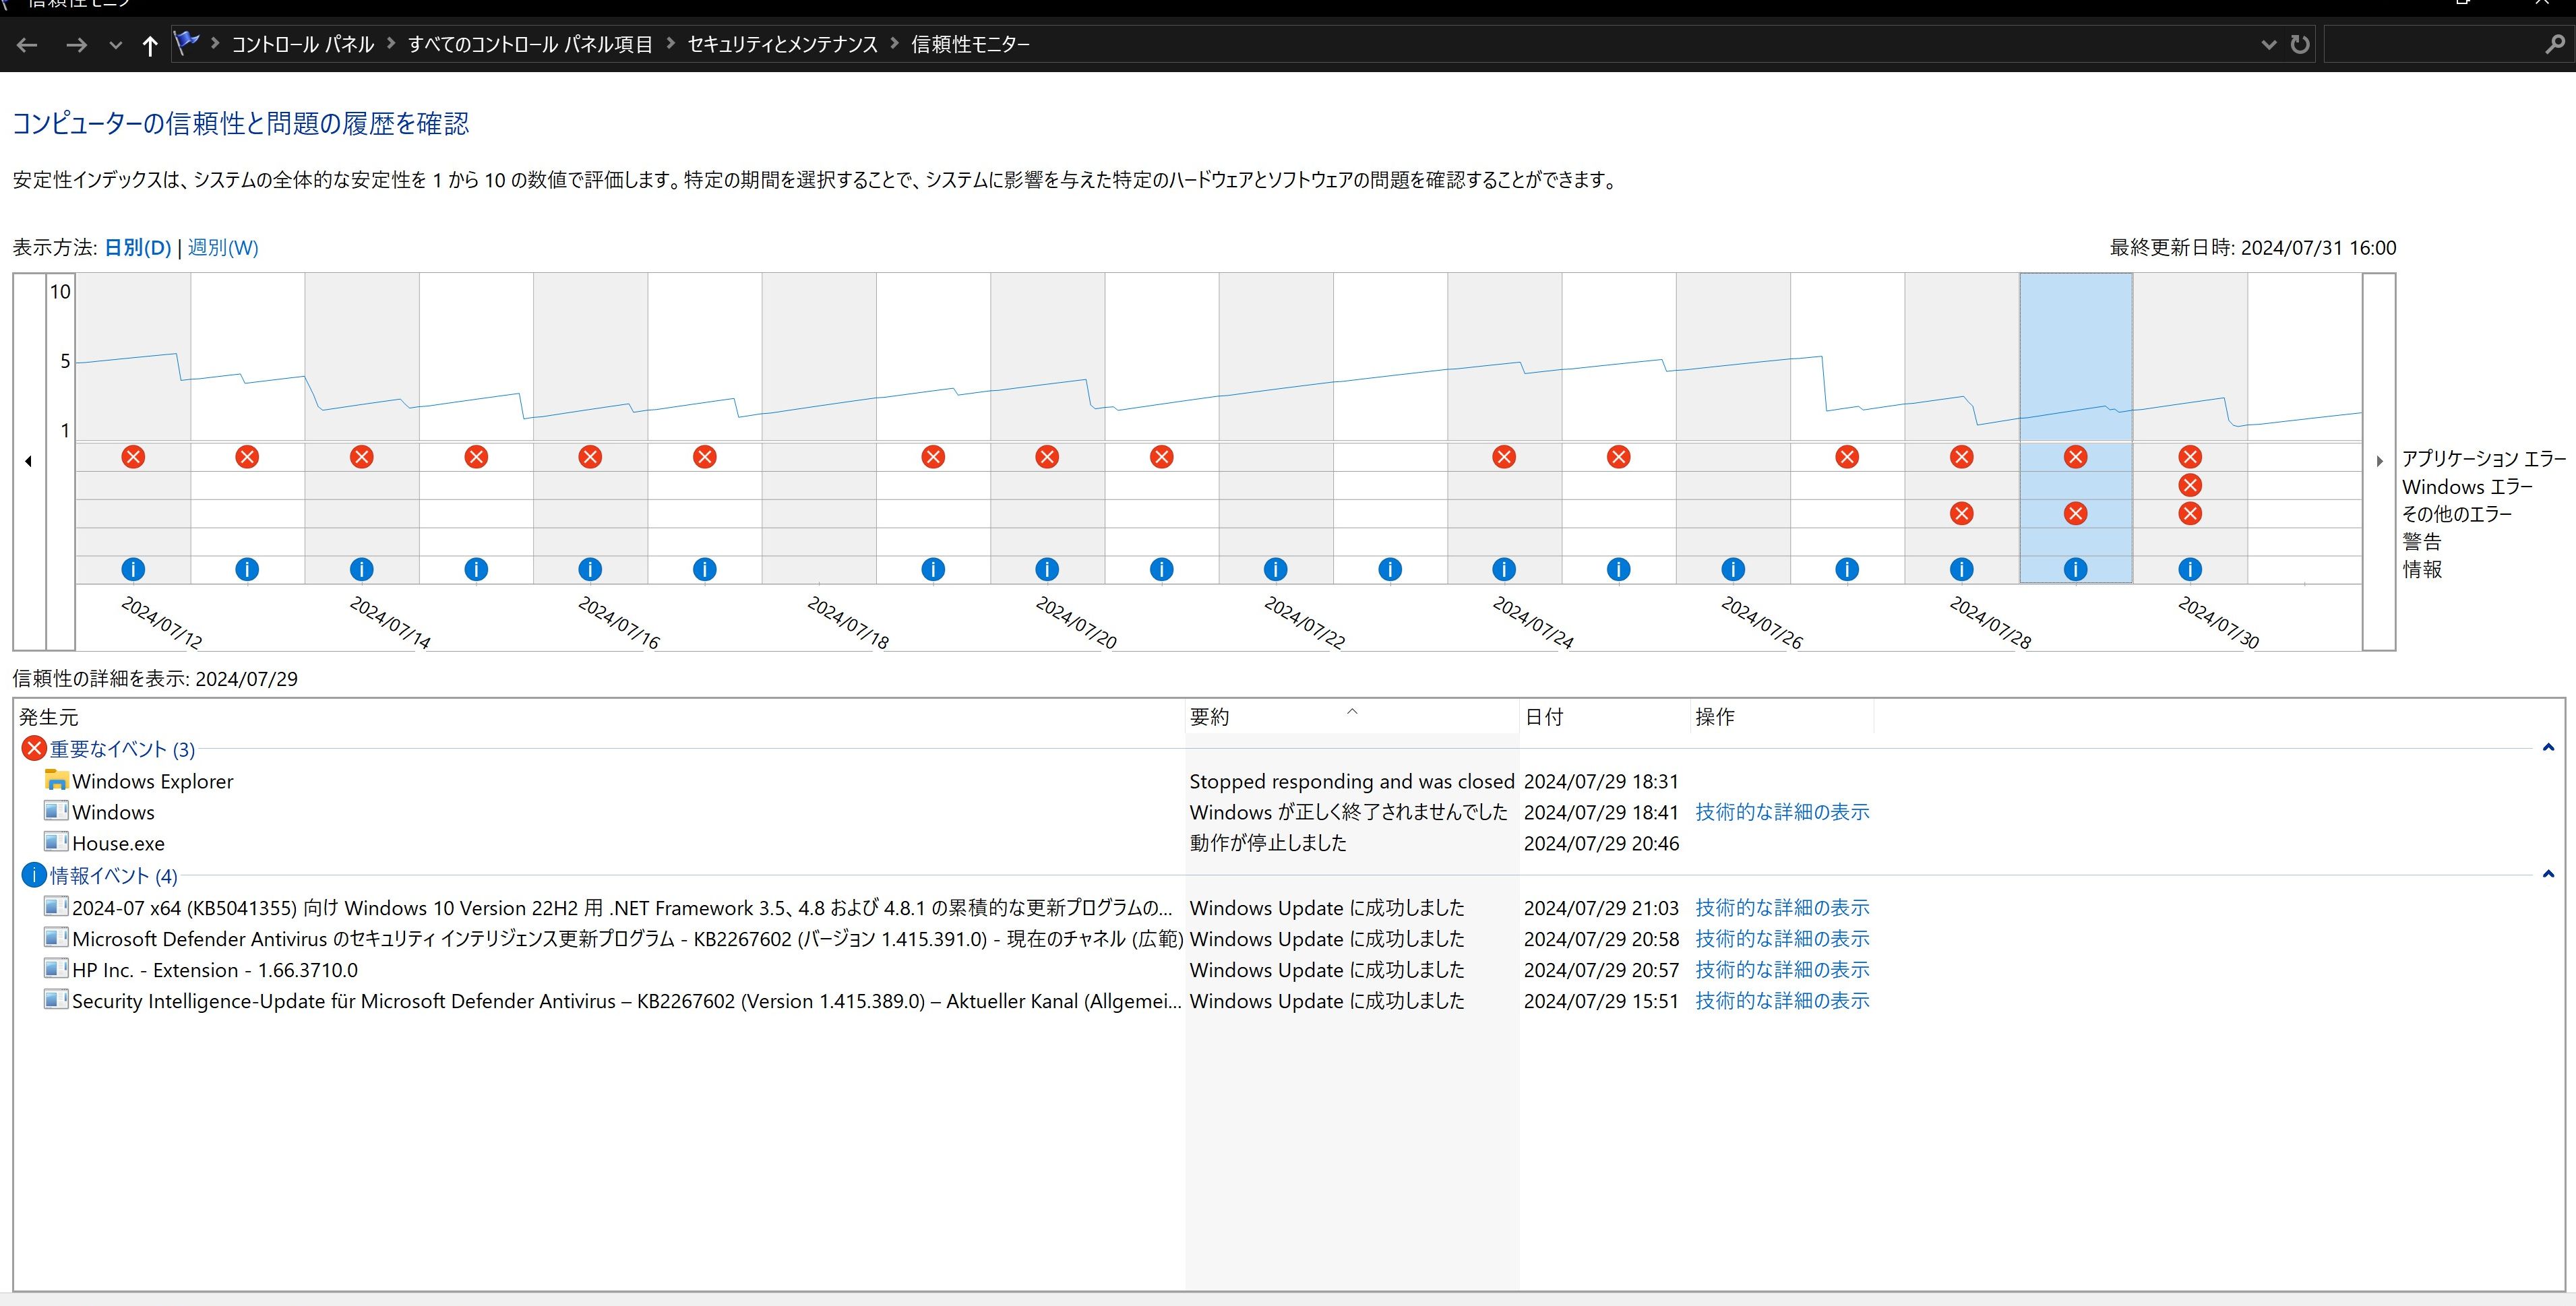Click application error icon for 2024/07/30
This screenshot has height=1306, width=2576.
coord(2190,457)
